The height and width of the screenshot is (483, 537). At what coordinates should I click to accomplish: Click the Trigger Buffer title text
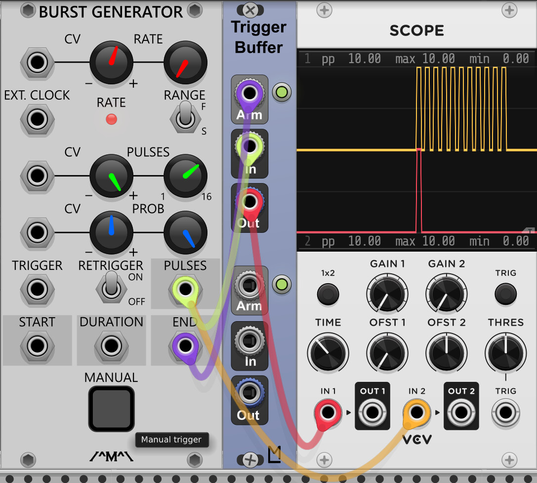click(x=259, y=37)
